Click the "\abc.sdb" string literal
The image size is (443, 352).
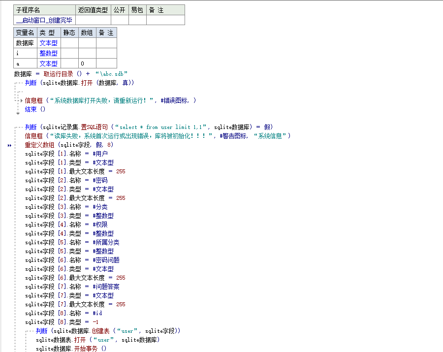tap(112, 74)
